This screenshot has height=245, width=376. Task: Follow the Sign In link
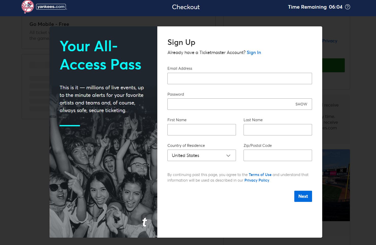pos(254,52)
